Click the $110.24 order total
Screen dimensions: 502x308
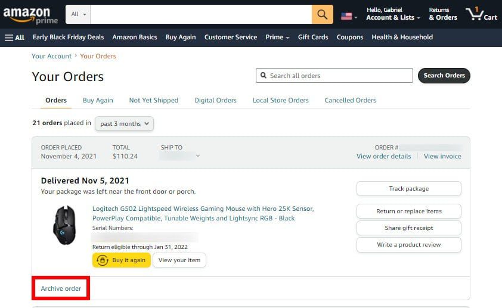(x=125, y=157)
